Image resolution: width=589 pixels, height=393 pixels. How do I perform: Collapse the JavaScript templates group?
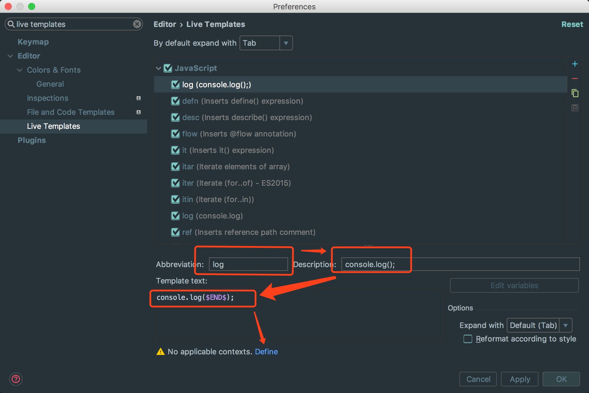pos(159,68)
